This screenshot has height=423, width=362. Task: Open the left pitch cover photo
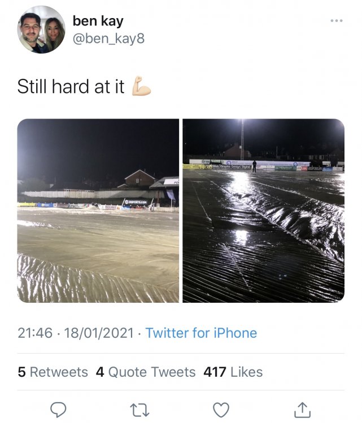pos(98,210)
